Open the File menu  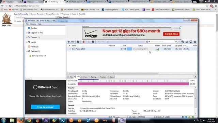[x=27, y=24]
